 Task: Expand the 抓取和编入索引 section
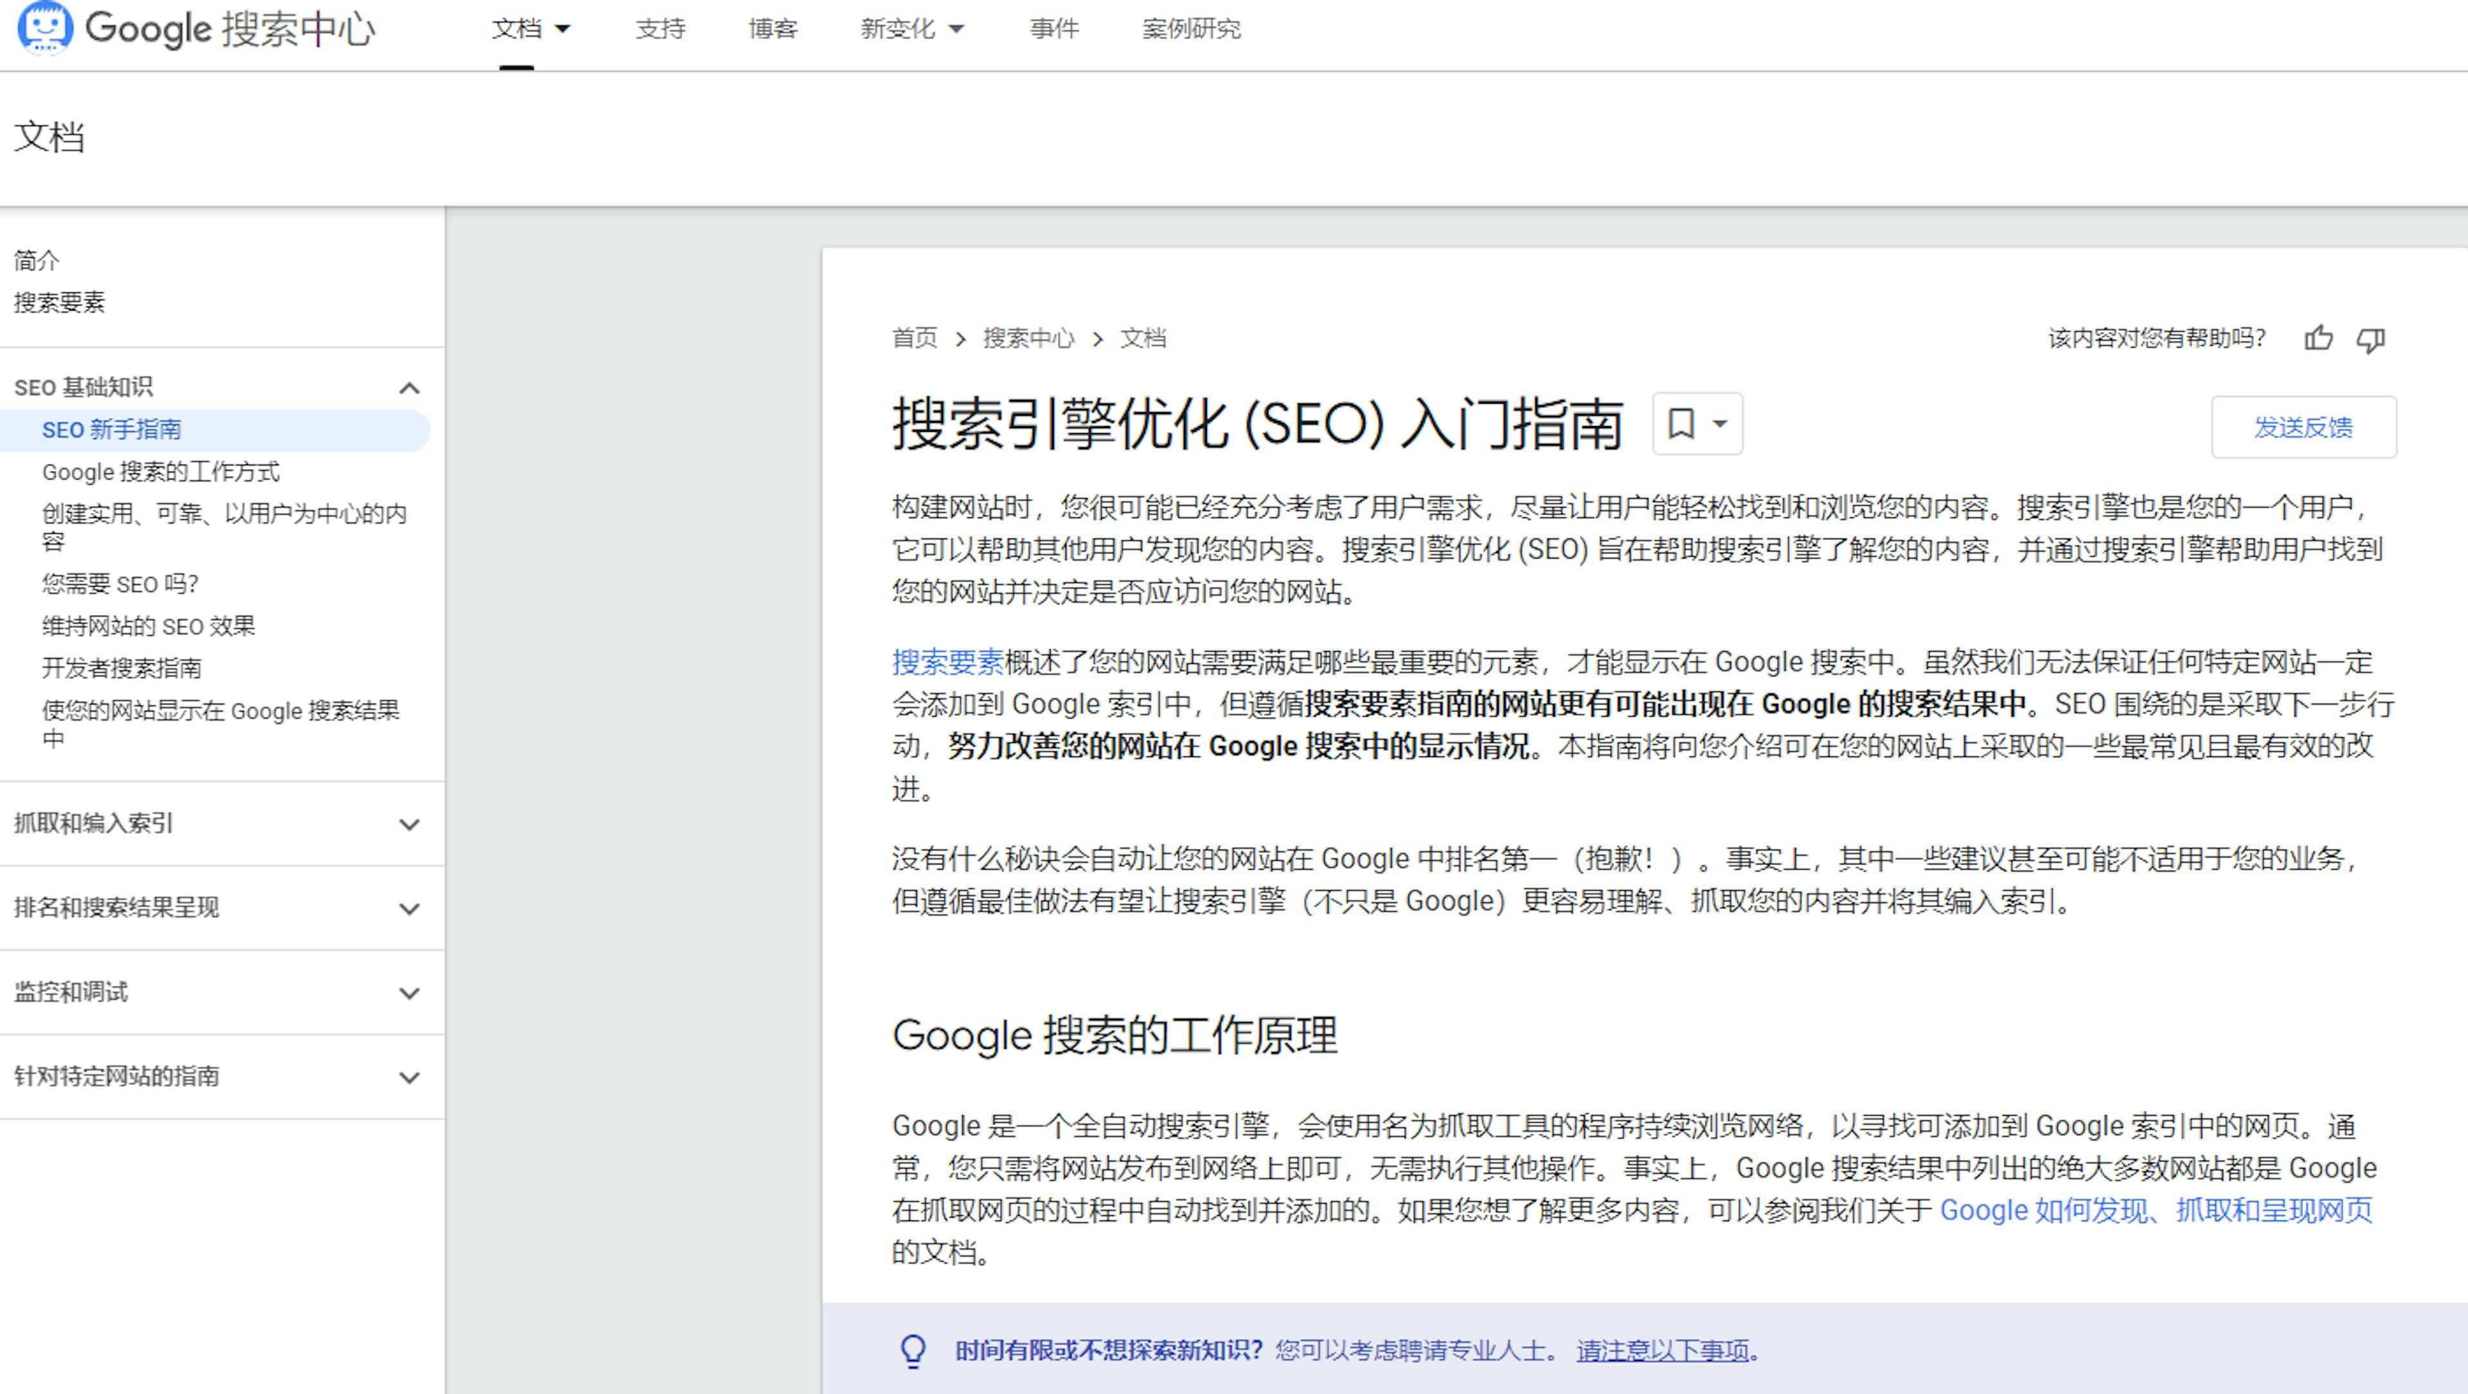pos(409,824)
